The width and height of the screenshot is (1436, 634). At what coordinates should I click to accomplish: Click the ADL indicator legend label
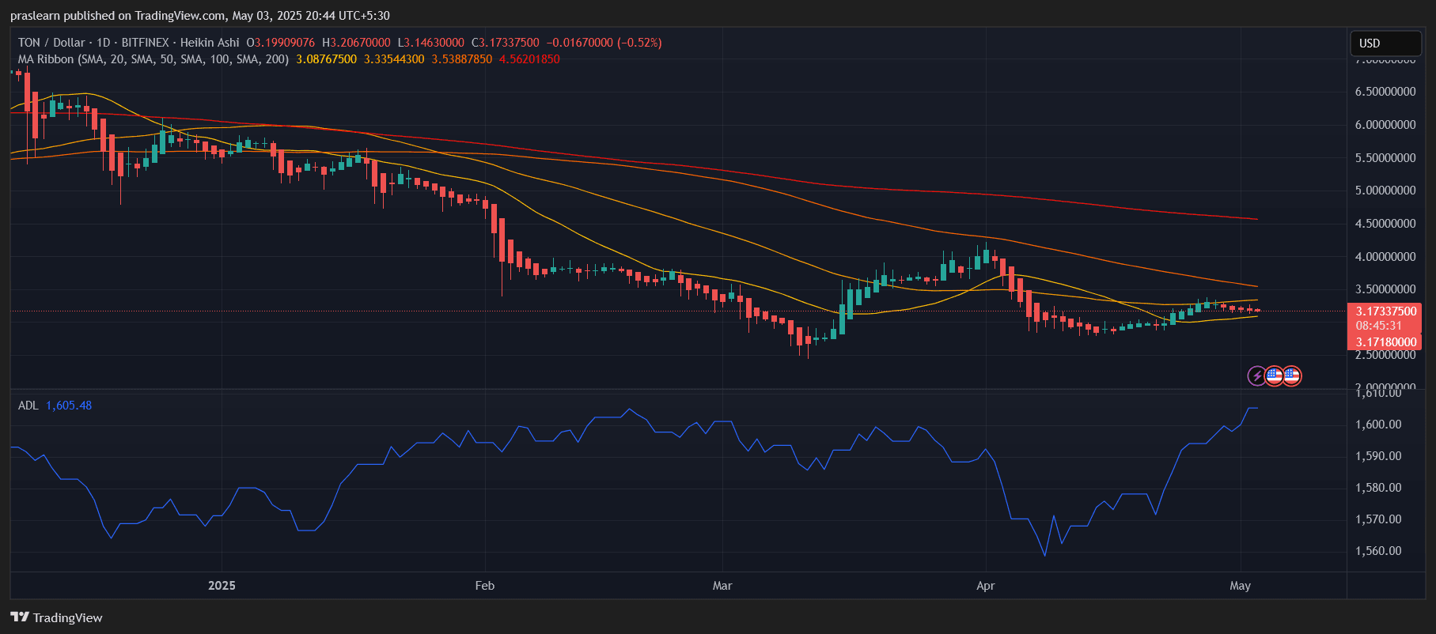[28, 406]
